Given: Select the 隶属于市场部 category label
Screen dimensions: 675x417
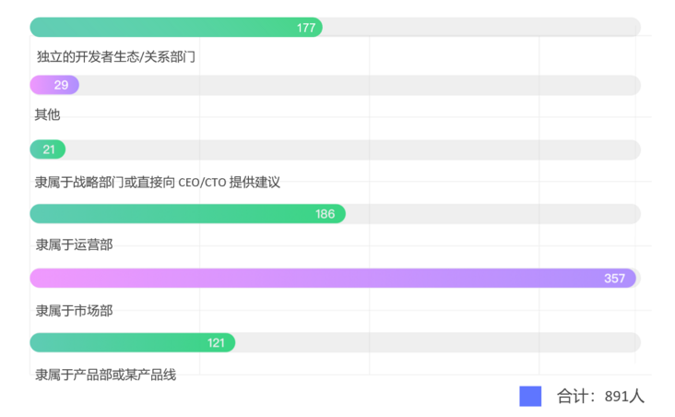Looking at the screenshot, I should (74, 311).
